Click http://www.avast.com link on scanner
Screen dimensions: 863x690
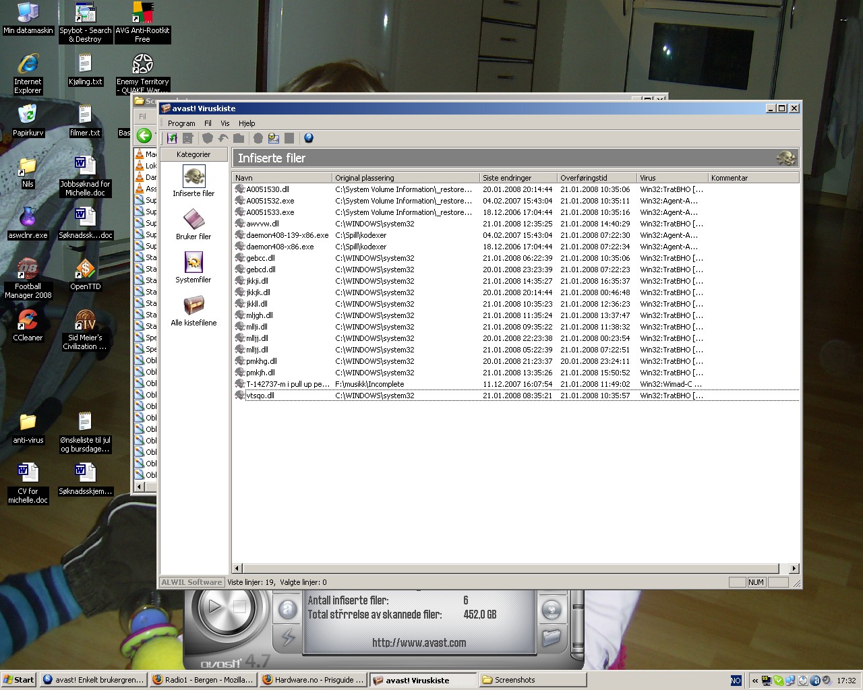click(x=419, y=643)
